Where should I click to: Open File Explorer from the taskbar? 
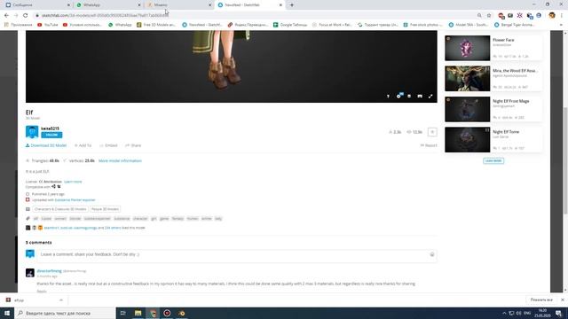point(138,313)
